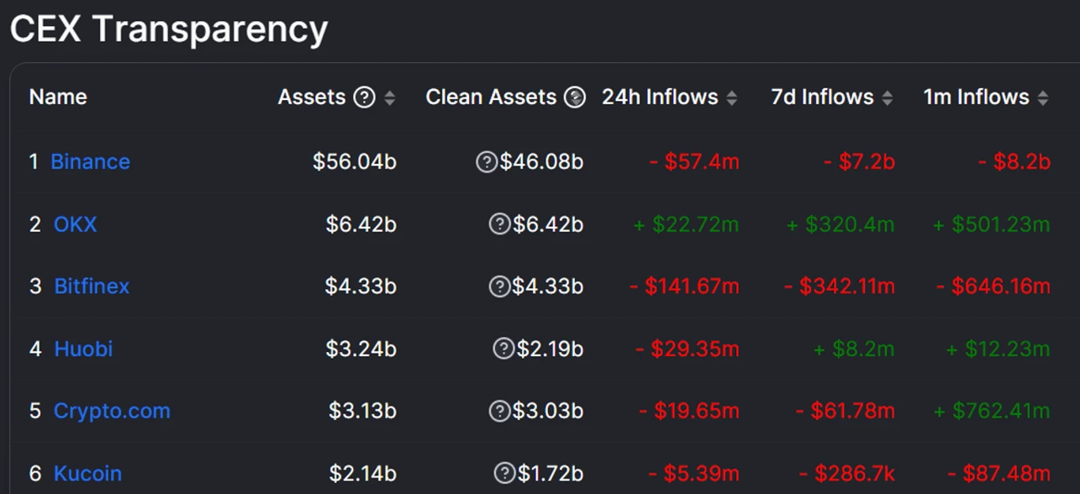Image resolution: width=1080 pixels, height=494 pixels.
Task: Click help icon beside OKX clean assets
Action: point(499,223)
